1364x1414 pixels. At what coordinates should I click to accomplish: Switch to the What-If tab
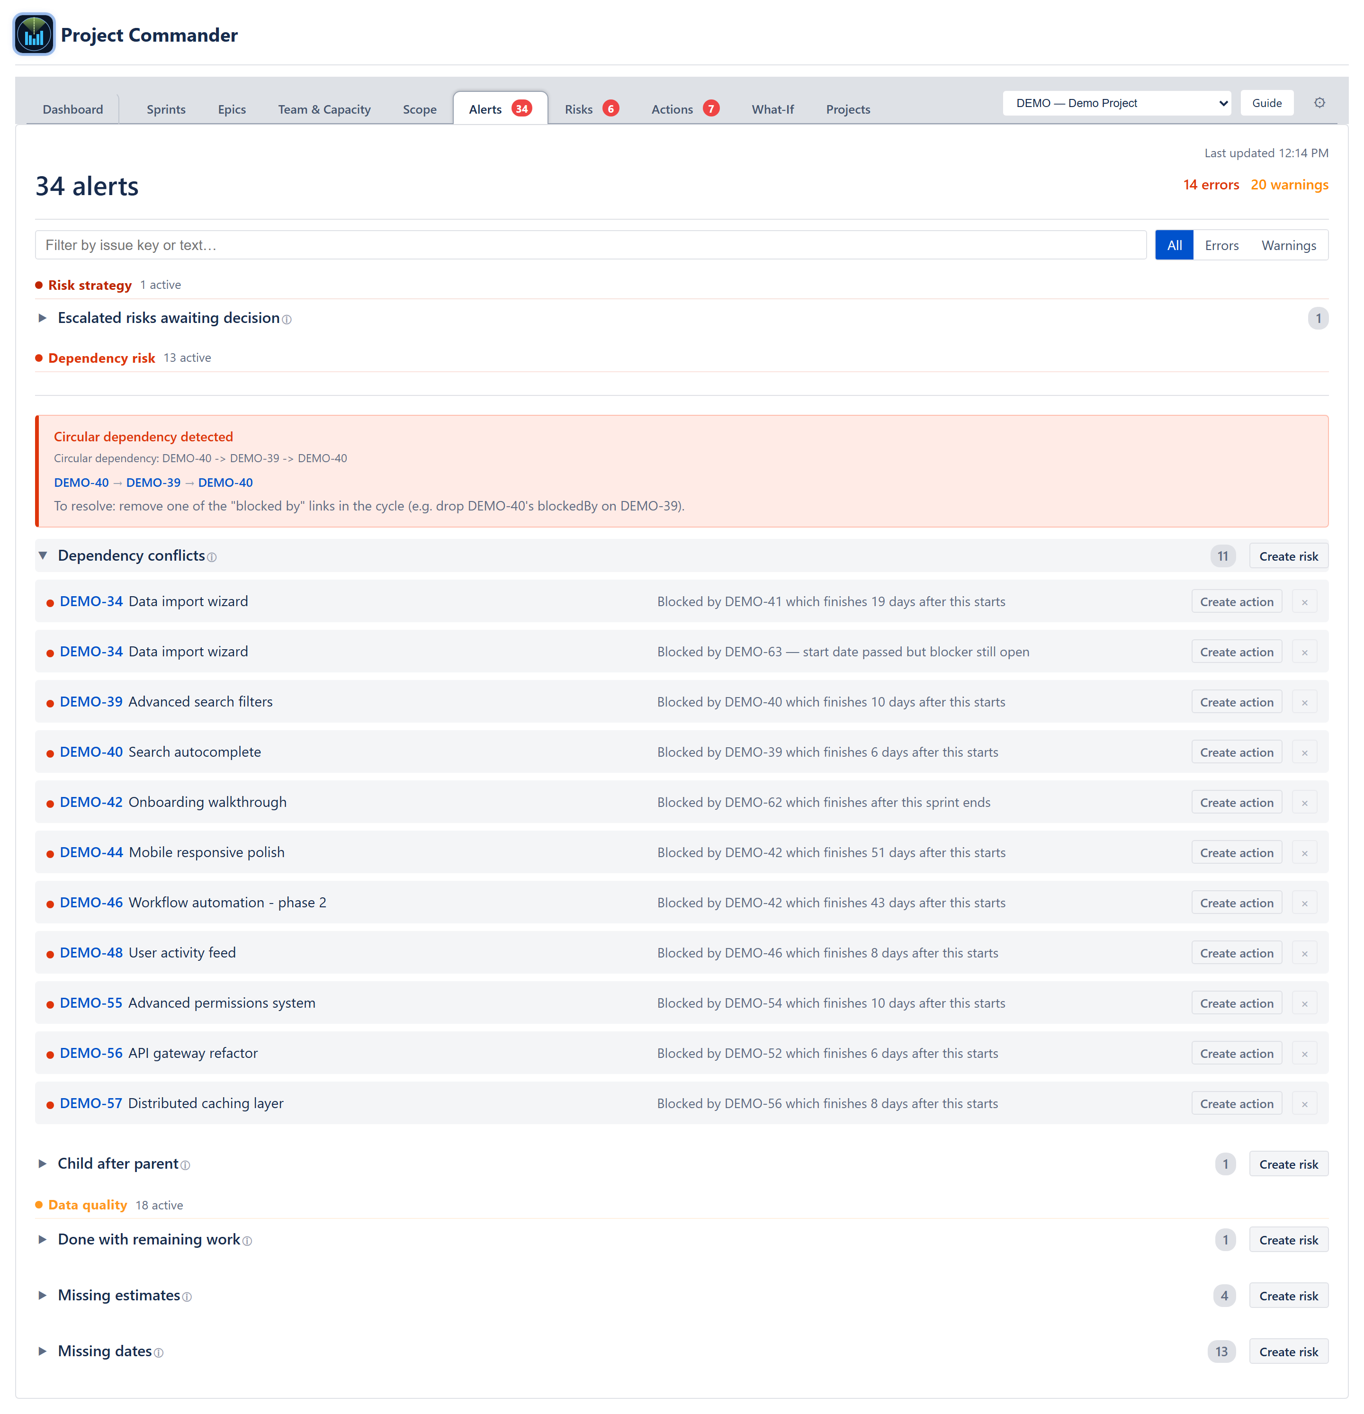[x=772, y=109]
